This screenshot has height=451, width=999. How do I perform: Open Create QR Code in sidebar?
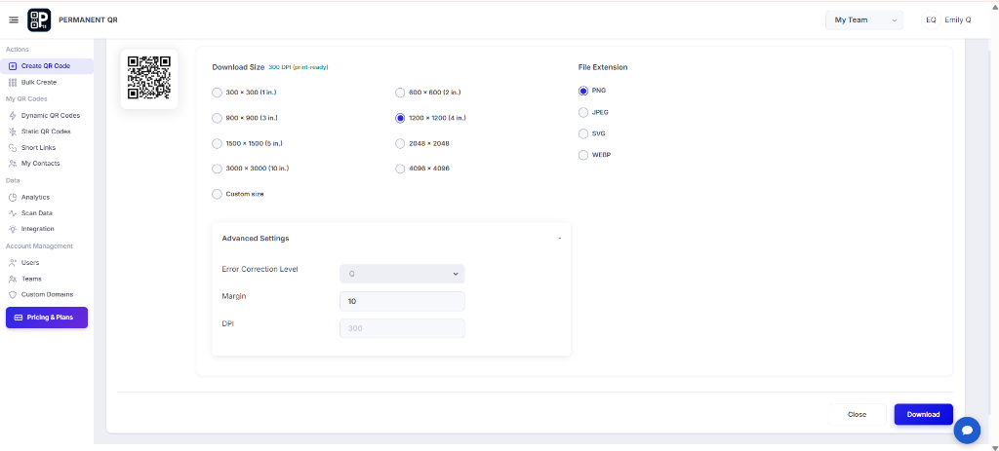coord(47,66)
